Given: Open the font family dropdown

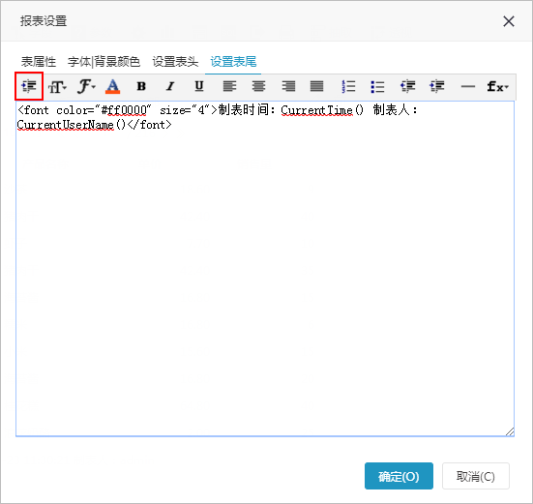Looking at the screenshot, I should (x=86, y=86).
